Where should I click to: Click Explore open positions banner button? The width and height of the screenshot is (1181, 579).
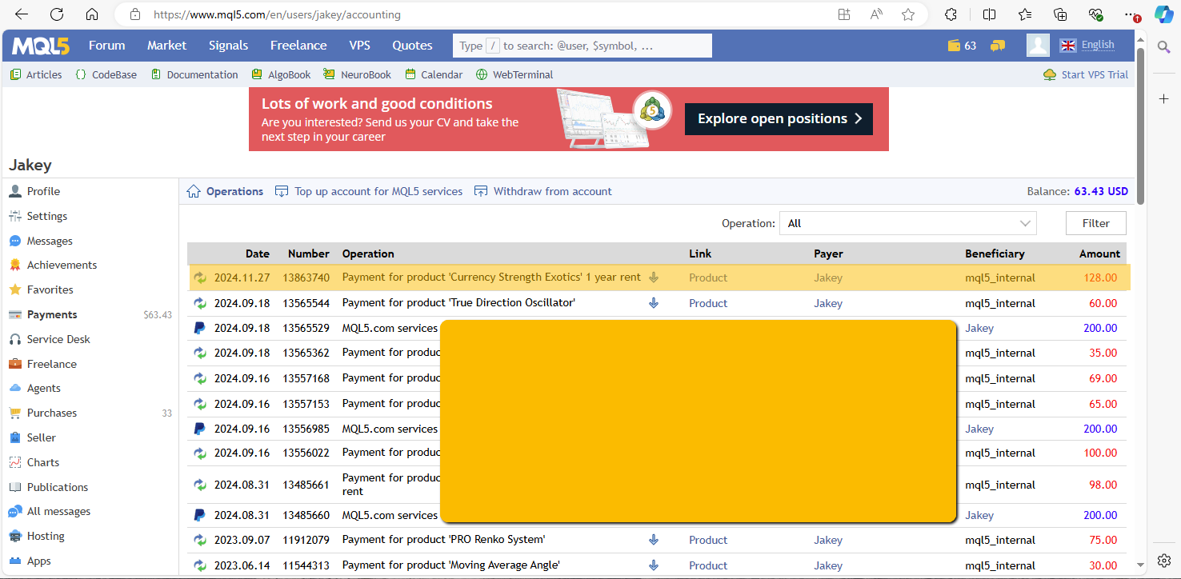[779, 118]
